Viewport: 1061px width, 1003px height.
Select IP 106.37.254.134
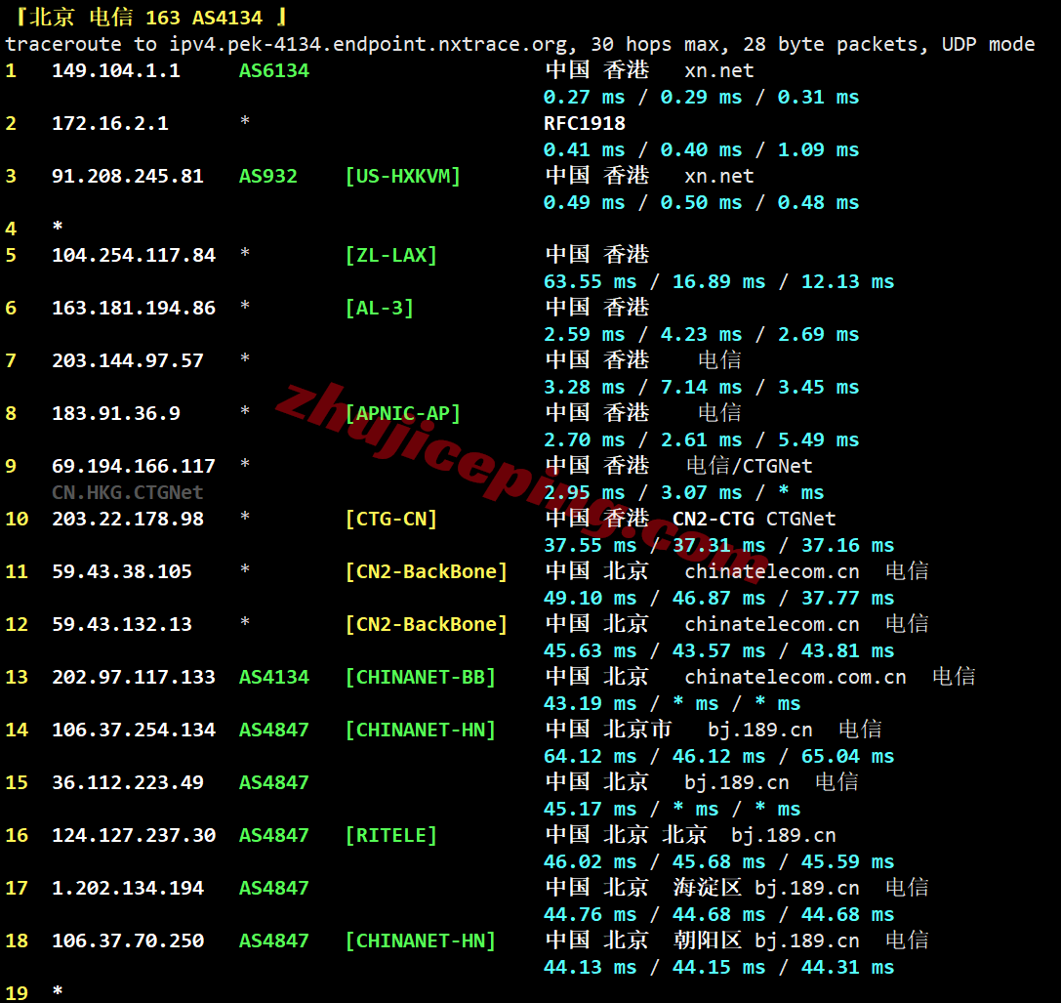pyautogui.click(x=134, y=731)
